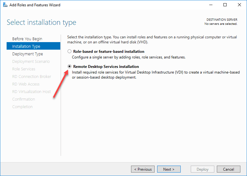Click the RD Virtualization Host step
The width and height of the screenshot is (247, 176).
click(31, 91)
